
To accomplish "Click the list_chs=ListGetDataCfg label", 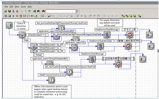I will point(69,67).
